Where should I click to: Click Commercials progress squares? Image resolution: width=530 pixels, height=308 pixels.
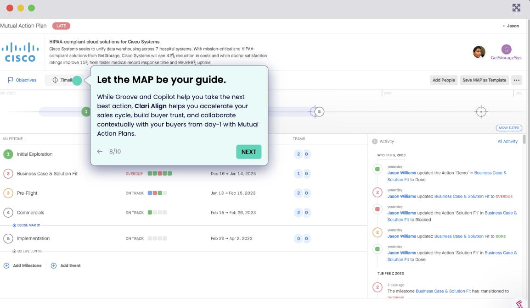[x=157, y=213]
